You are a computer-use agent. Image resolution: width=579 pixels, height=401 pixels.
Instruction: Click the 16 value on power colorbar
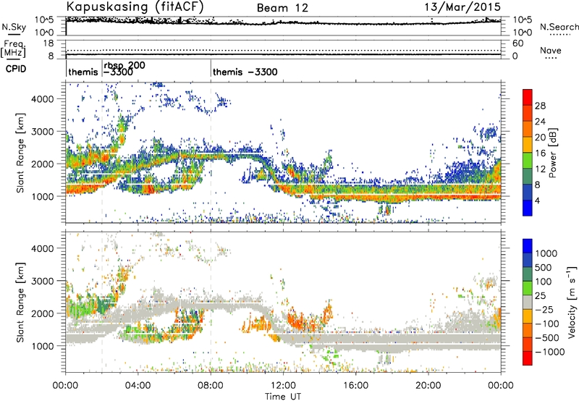pos(540,153)
